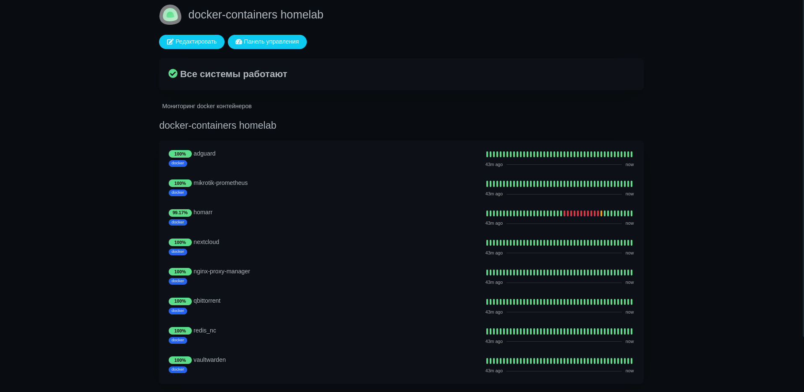This screenshot has height=392, width=804.
Task: Click mikrotik-prometheus heartbeat bar
Action: click(559, 184)
